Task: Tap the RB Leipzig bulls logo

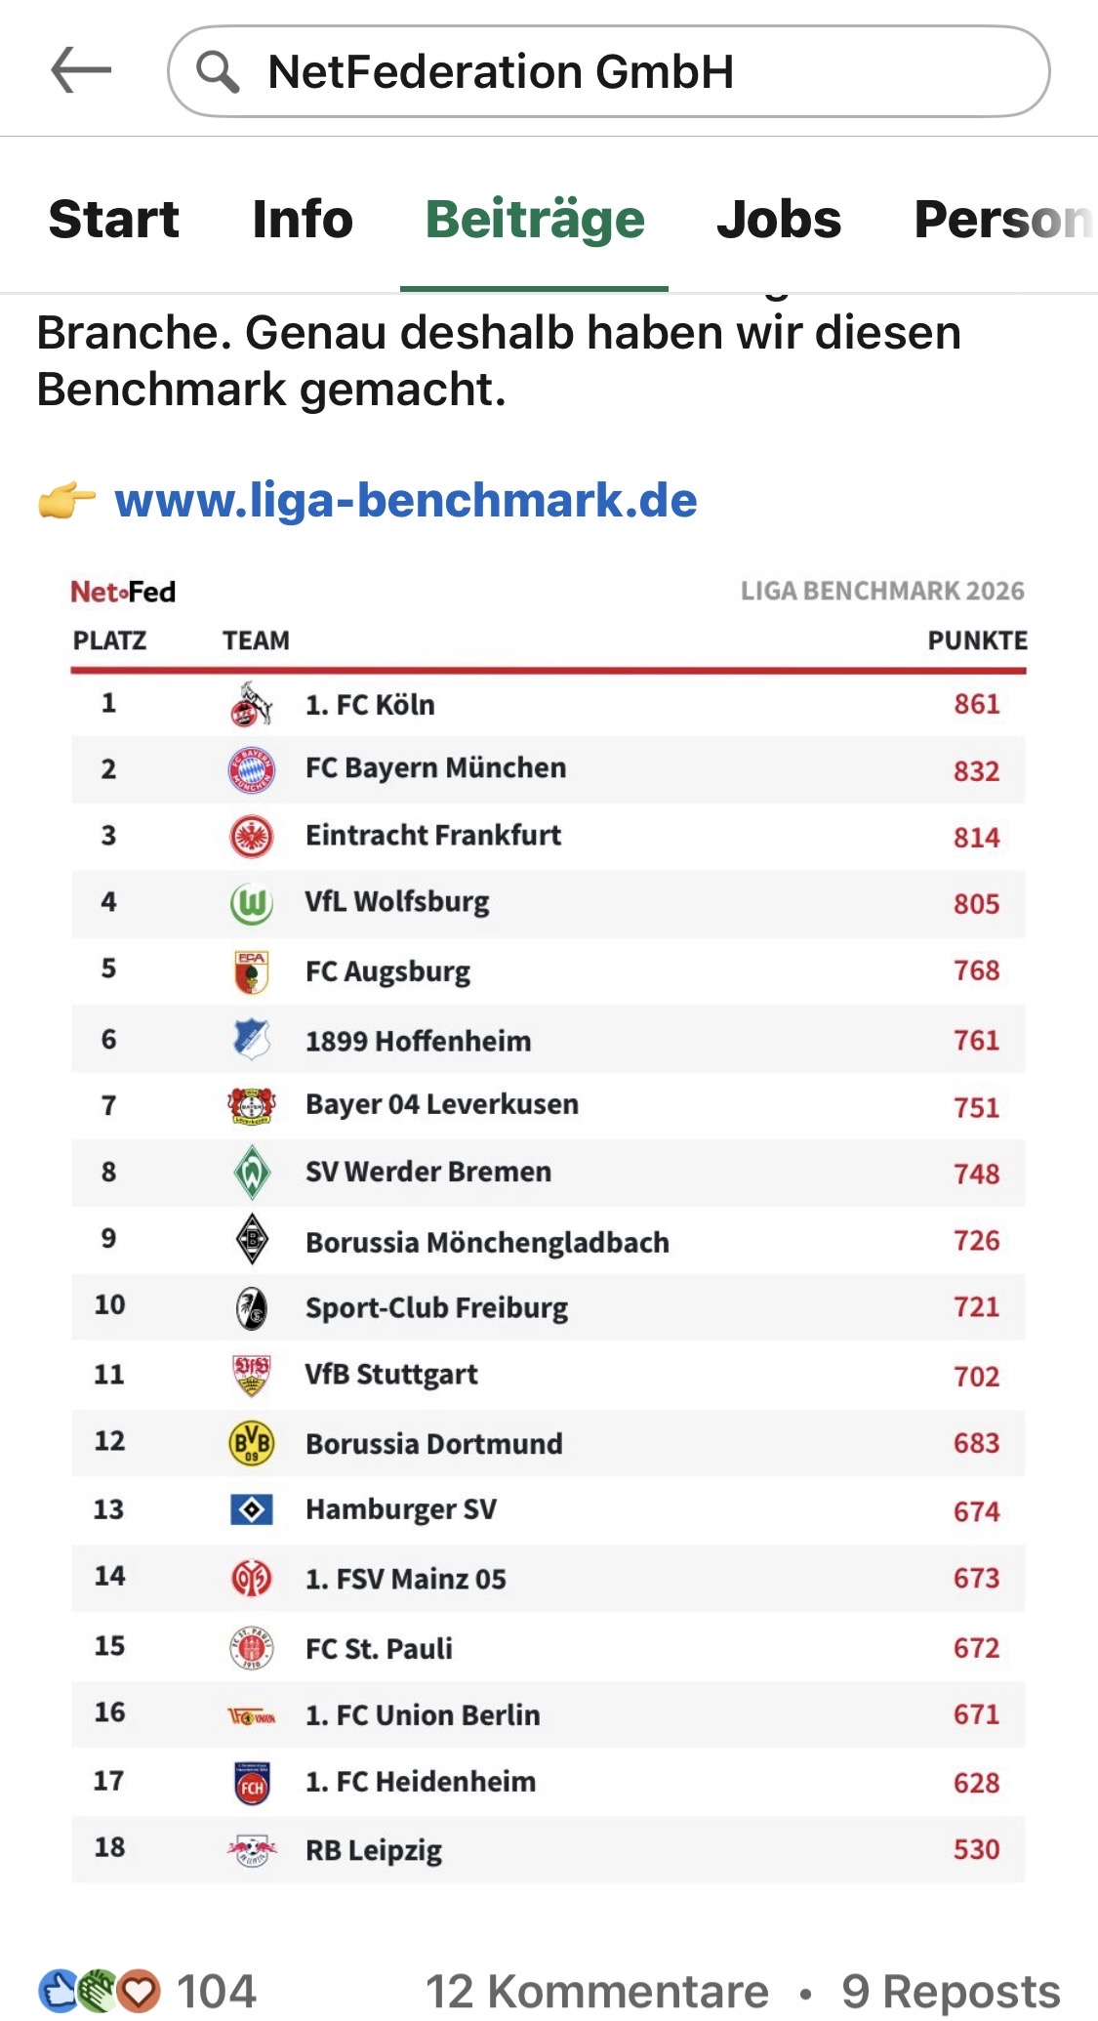Action: point(252,1849)
